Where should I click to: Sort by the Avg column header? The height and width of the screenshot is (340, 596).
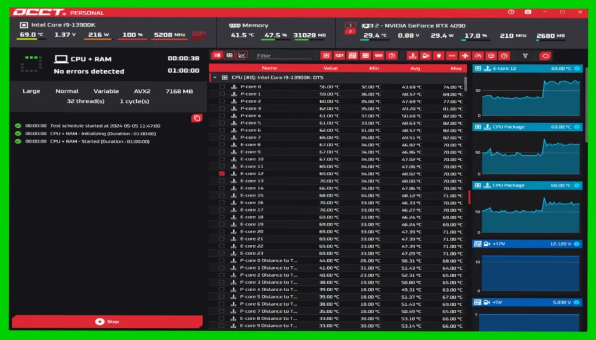pyautogui.click(x=415, y=69)
